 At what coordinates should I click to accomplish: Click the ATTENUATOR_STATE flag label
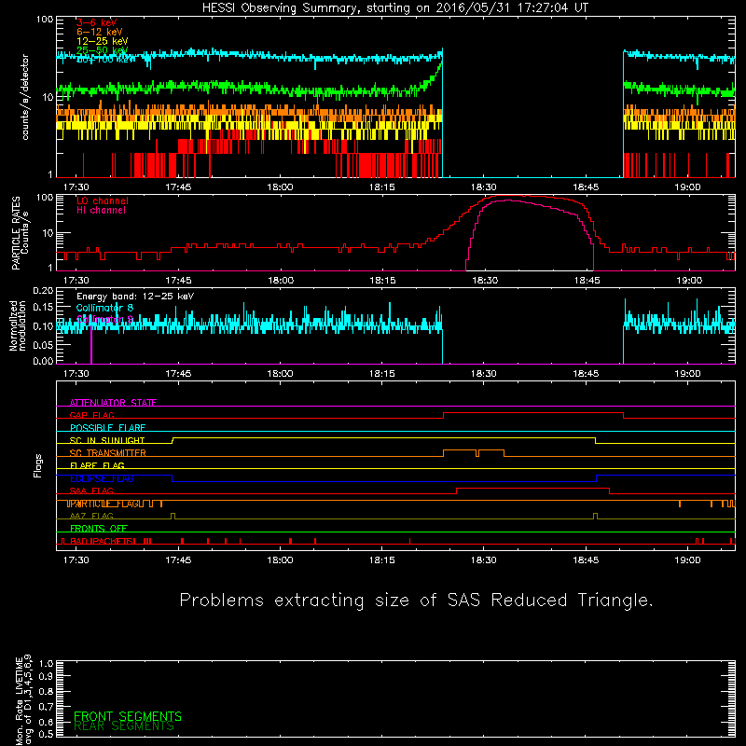point(113,403)
